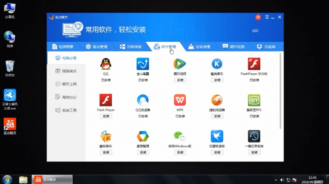Click 已安装 text under 金山毒霸
Viewport: 329px width, 184px height.
click(143, 80)
